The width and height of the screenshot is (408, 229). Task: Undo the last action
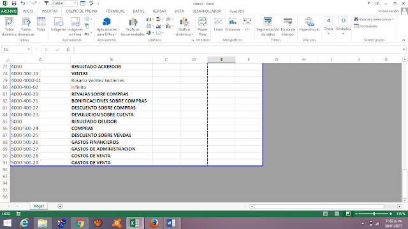(23, 3)
